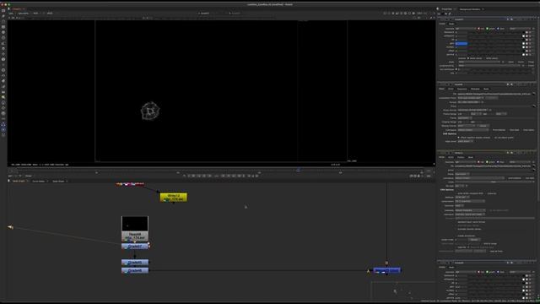Adjust the gain slider in Grade57 panel
This screenshot has width=540, height=304.
point(494,43)
